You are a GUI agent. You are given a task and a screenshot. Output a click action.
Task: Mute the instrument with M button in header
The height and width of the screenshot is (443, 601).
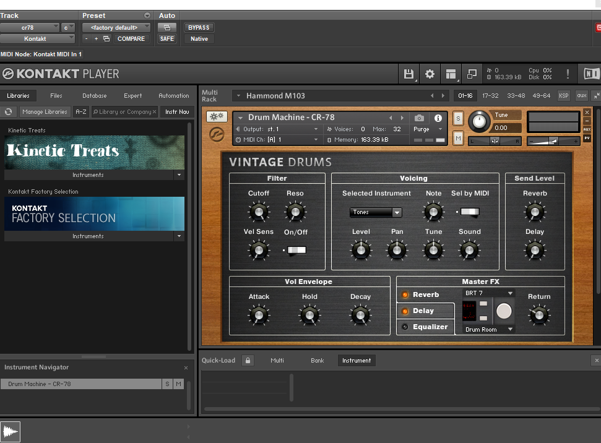pos(458,139)
